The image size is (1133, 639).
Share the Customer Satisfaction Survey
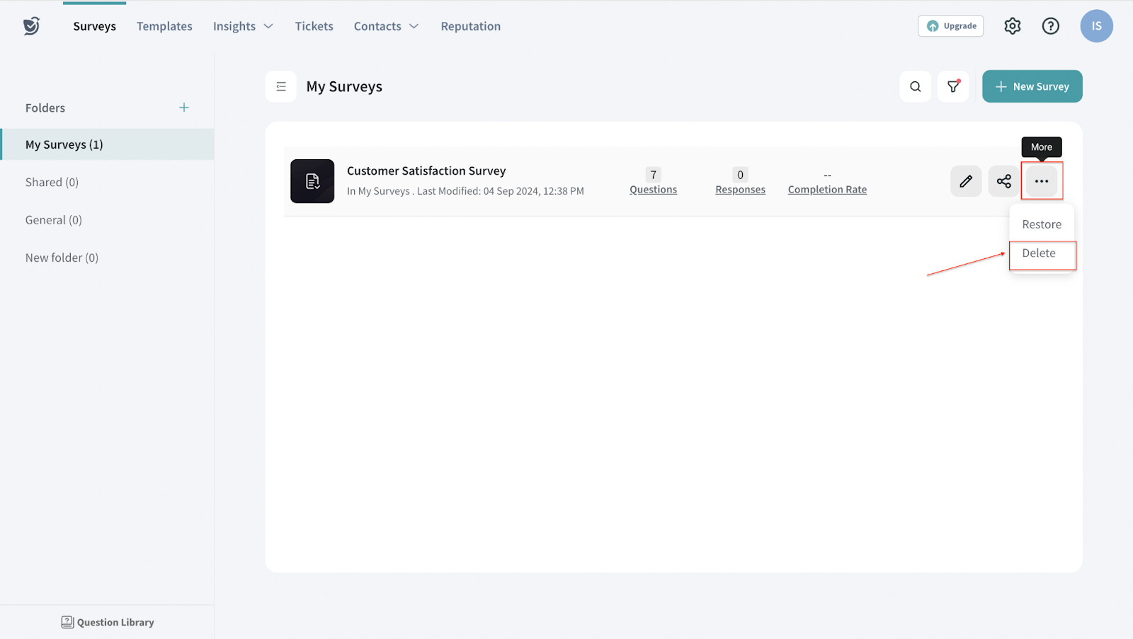(x=1003, y=181)
